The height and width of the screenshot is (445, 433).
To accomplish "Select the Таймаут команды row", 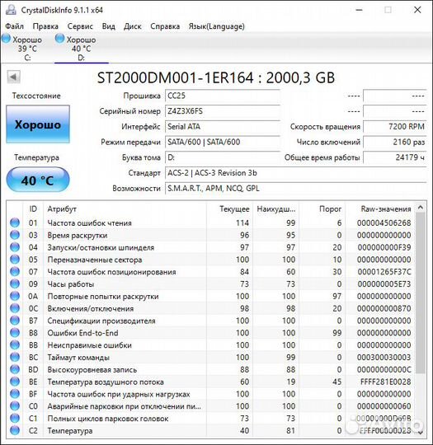I will tap(210, 358).
